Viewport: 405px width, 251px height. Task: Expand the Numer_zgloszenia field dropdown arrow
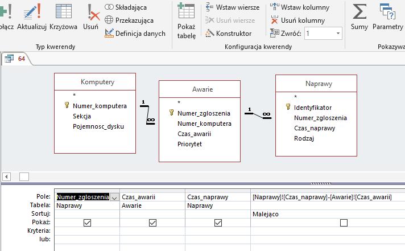pos(114,197)
